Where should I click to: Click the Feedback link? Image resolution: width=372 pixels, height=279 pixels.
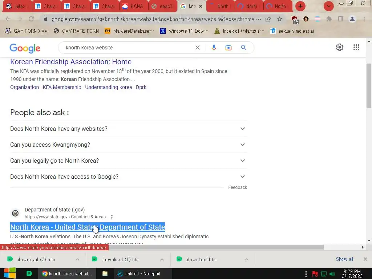(238, 187)
